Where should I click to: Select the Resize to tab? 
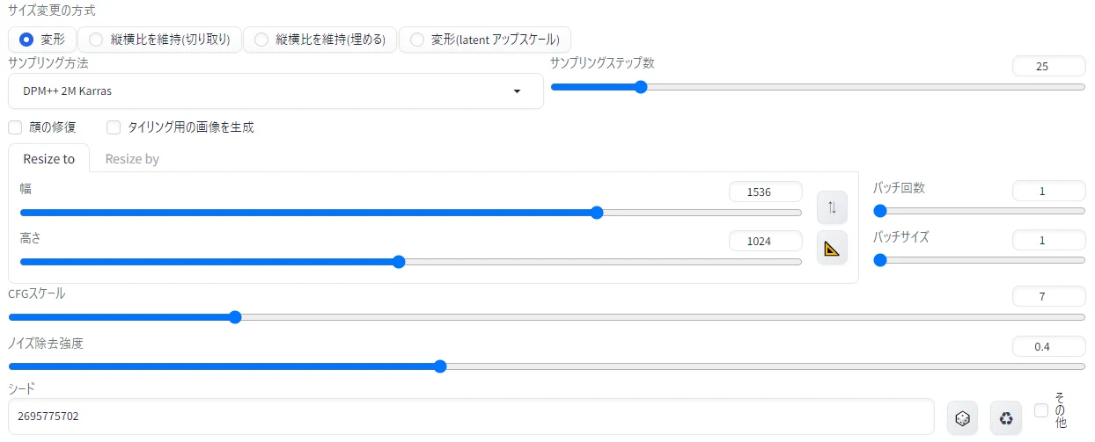click(49, 159)
